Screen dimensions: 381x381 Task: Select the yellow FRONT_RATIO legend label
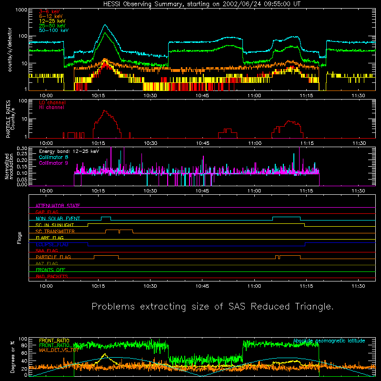tap(54, 341)
